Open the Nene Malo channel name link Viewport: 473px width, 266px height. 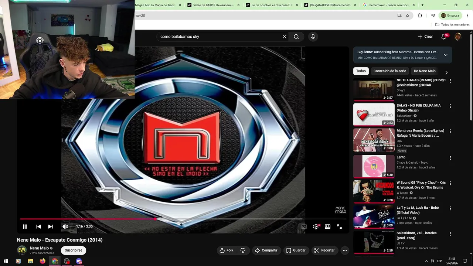tap(39, 248)
